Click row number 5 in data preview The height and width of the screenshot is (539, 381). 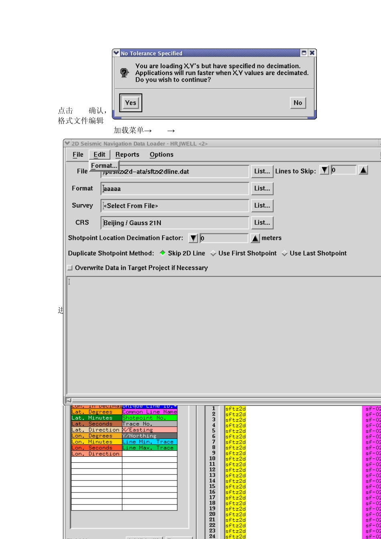pos(213,431)
